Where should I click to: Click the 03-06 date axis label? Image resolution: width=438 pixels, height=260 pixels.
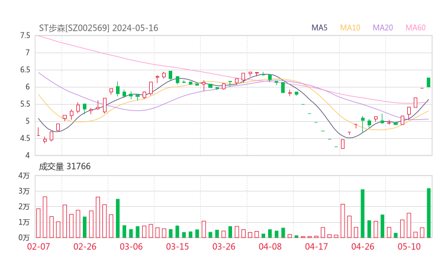(x=131, y=246)
